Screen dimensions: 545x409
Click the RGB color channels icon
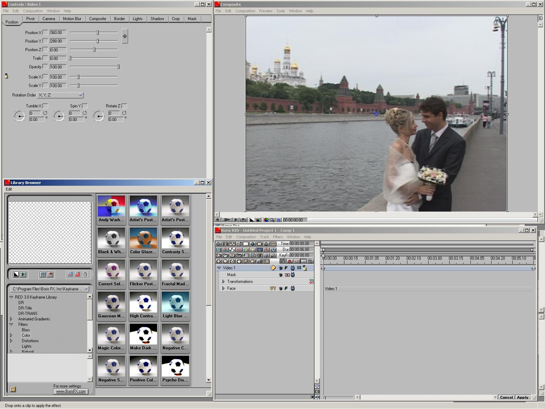(266, 220)
